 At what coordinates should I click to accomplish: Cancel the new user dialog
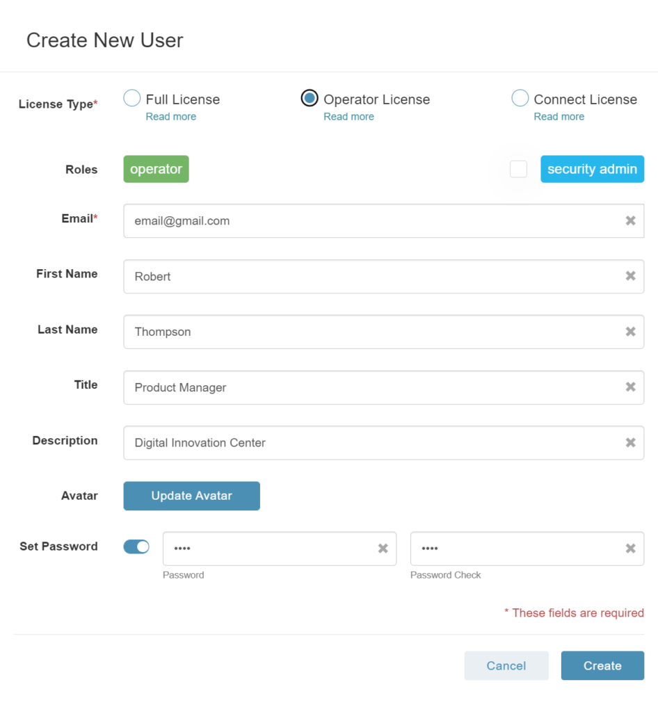point(506,665)
